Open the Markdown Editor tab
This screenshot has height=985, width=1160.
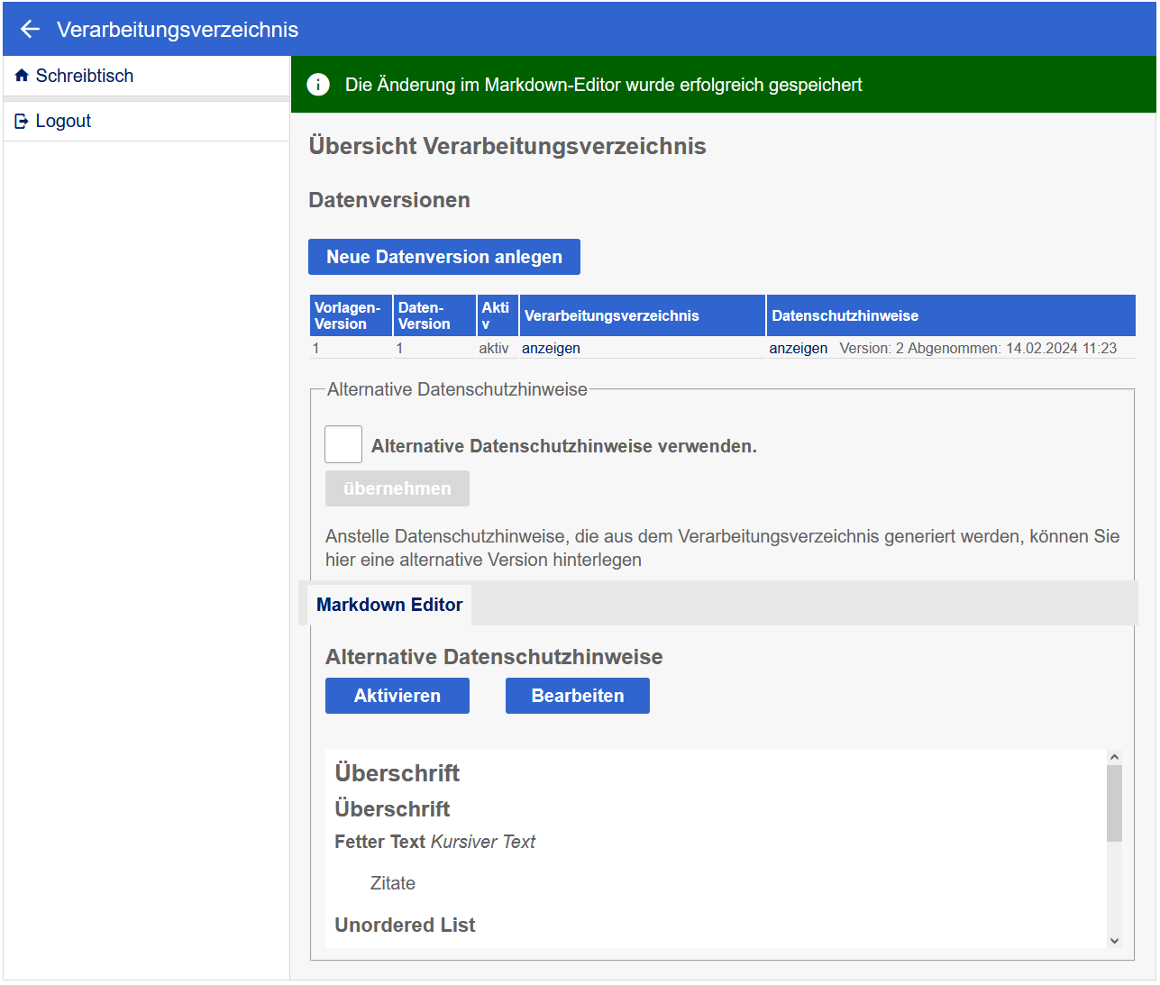[389, 605]
